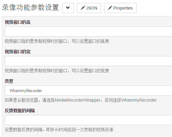Focus the 反馈数据的间隔 input field

[89, 120]
